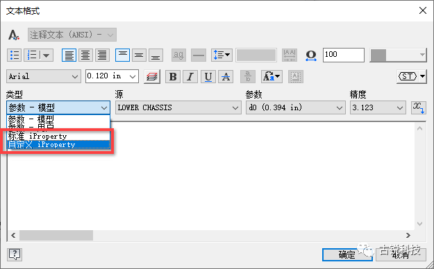The width and height of the screenshot is (434, 269).
Task: Select 自定义 iProperty option
Action: pyautogui.click(x=58, y=145)
